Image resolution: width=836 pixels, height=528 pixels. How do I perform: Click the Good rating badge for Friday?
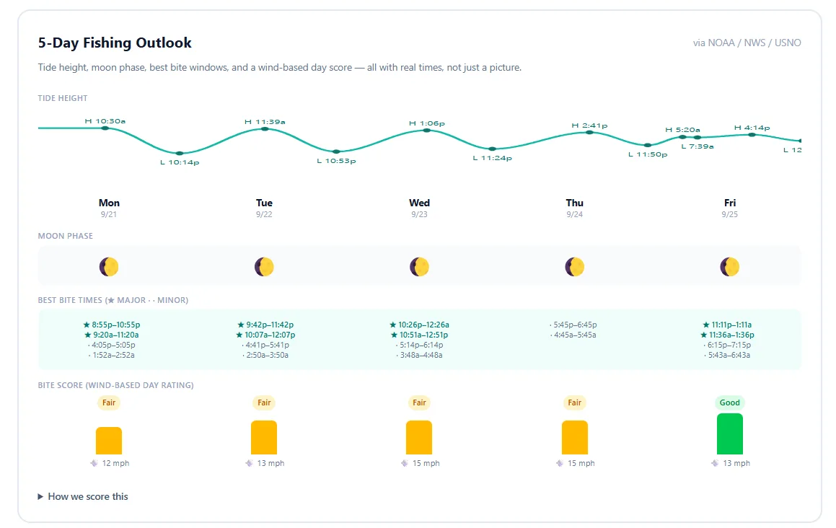tap(730, 402)
